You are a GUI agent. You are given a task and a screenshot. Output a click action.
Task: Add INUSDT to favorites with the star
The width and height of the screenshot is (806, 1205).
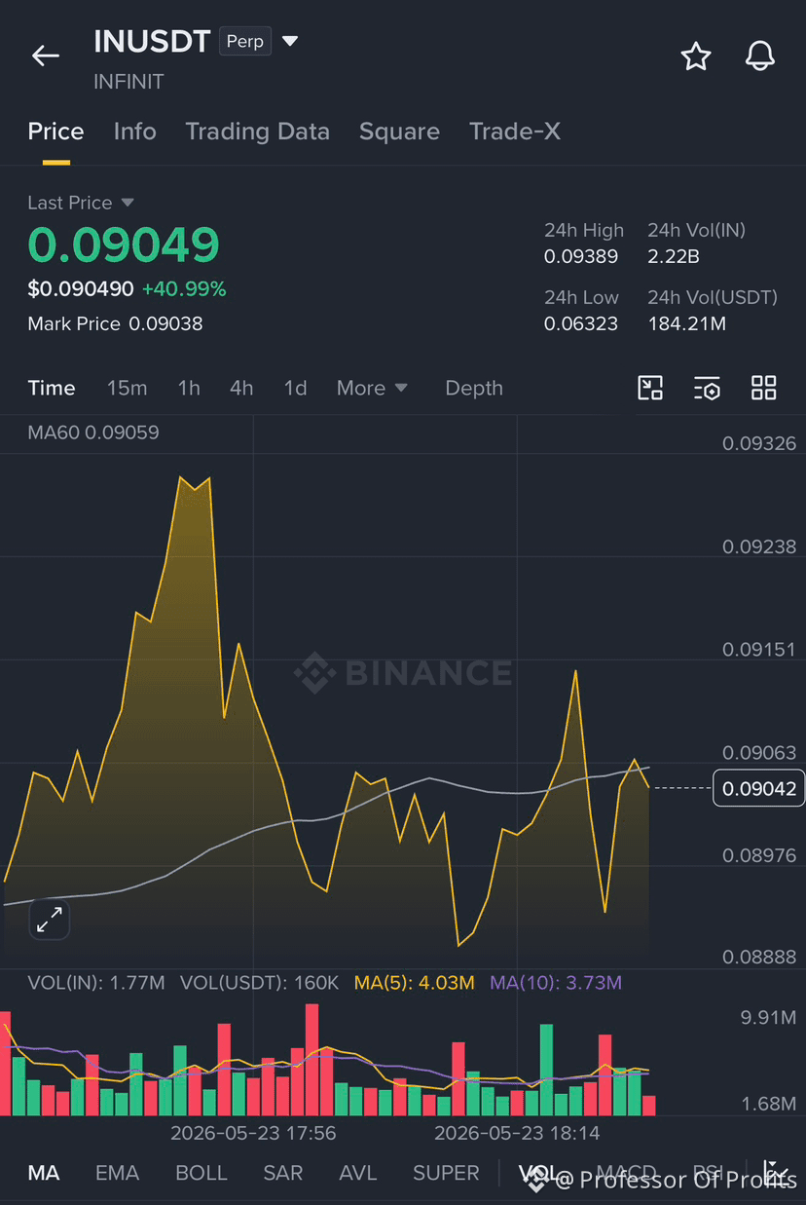tap(695, 56)
